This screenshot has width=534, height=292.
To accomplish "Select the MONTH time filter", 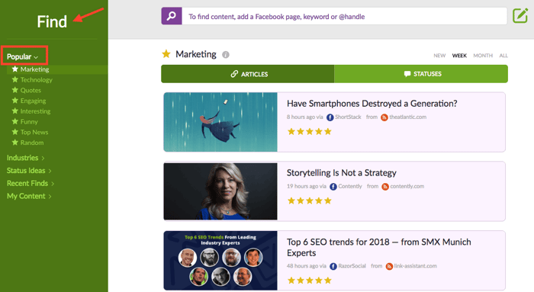I will click(x=483, y=56).
